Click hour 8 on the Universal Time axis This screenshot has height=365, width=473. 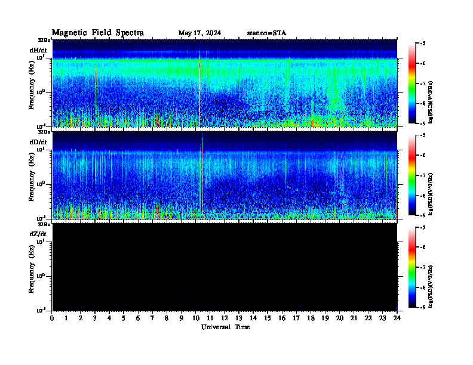pos(167,318)
